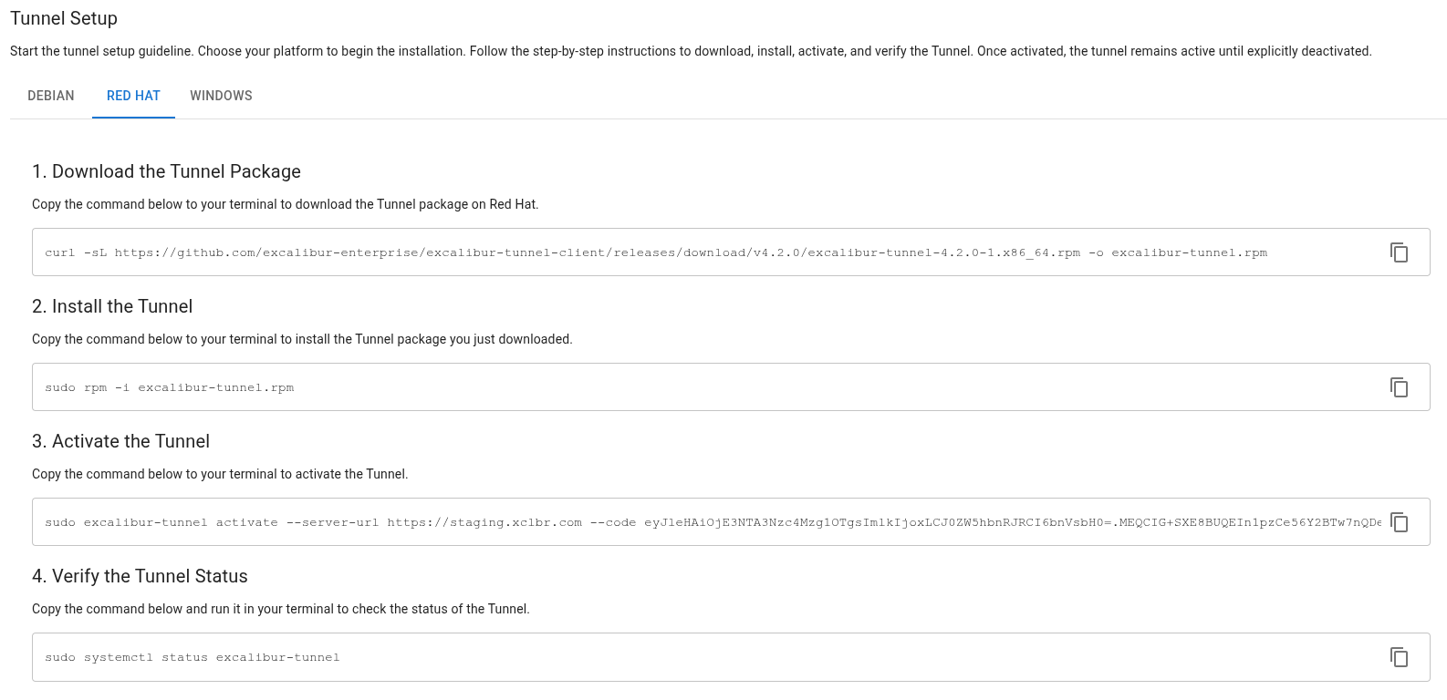Copy the rpm install command
The width and height of the screenshot is (1447, 700).
click(x=1399, y=387)
